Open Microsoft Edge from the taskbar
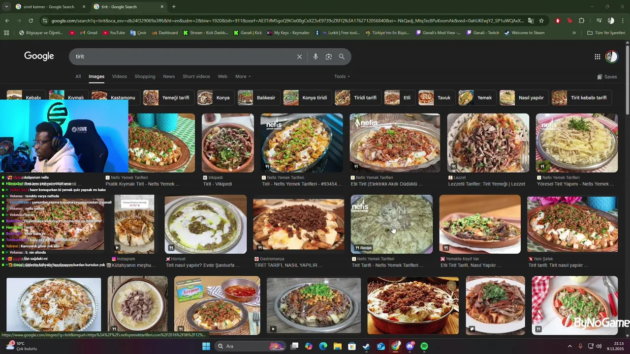 click(x=323, y=346)
